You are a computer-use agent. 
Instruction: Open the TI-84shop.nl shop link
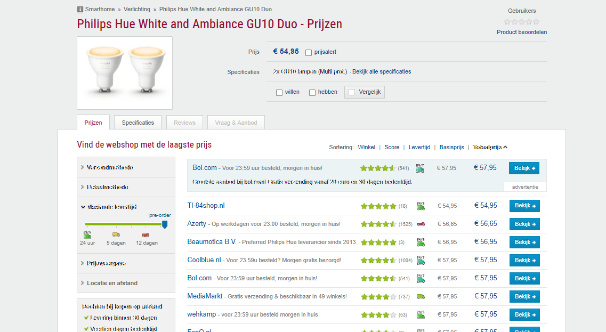point(206,206)
